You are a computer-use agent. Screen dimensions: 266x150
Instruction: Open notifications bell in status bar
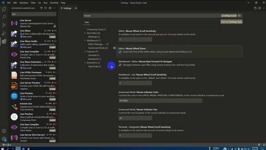pos(264,145)
